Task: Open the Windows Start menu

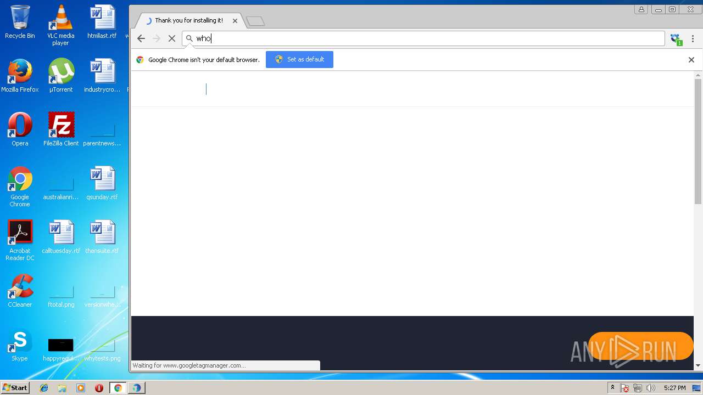Action: point(15,387)
